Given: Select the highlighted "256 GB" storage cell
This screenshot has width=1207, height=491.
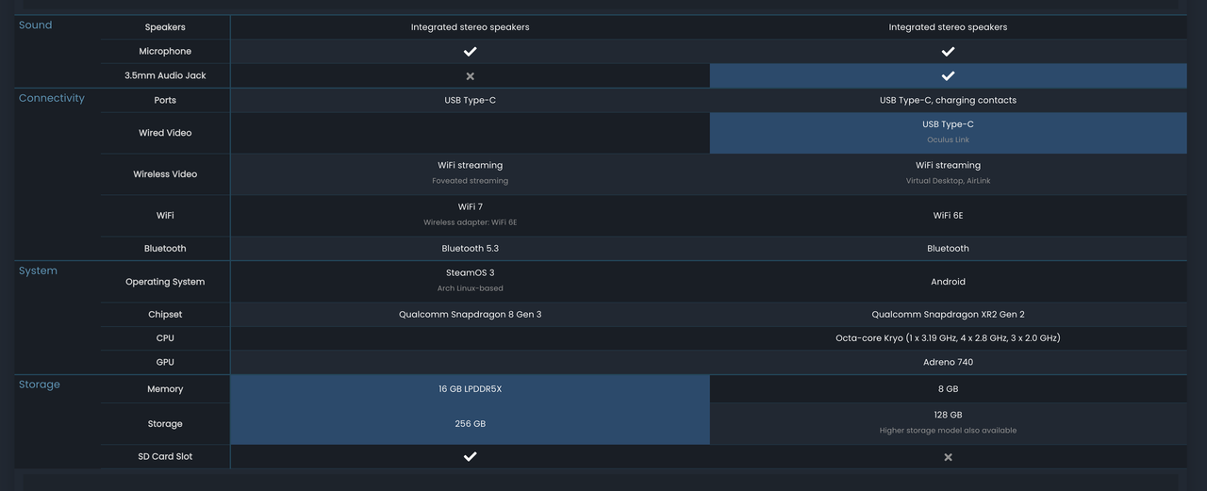Looking at the screenshot, I should [x=470, y=424].
